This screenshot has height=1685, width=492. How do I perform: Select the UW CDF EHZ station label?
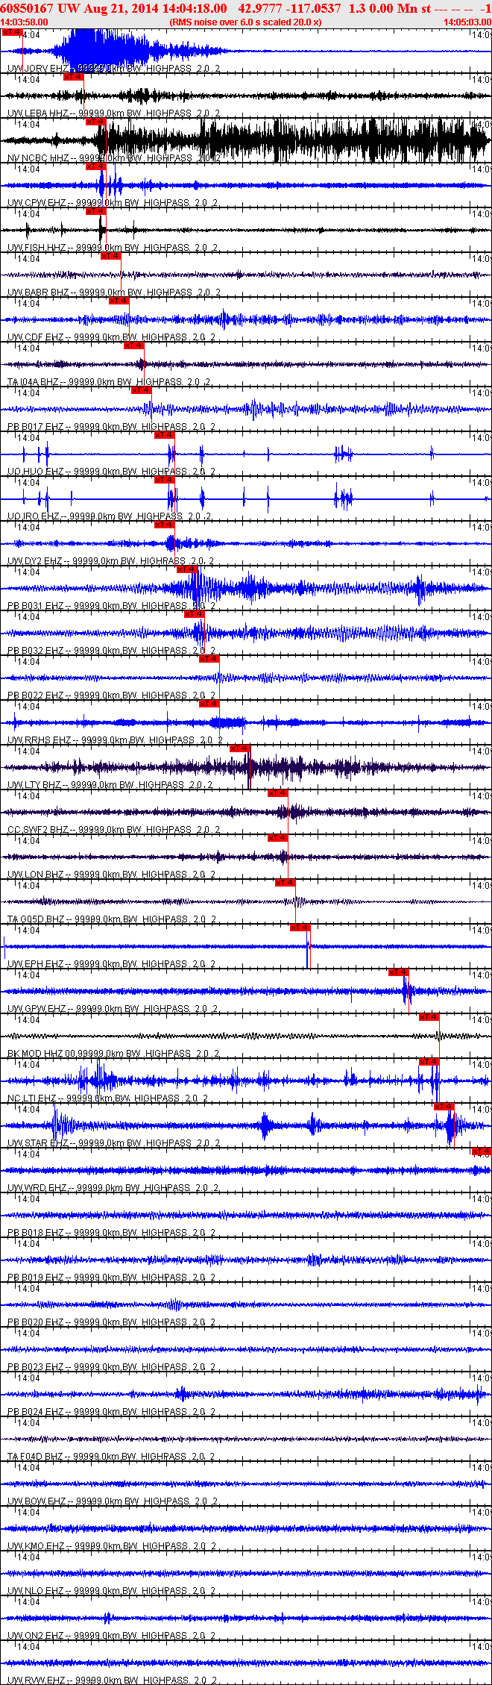pos(37,337)
